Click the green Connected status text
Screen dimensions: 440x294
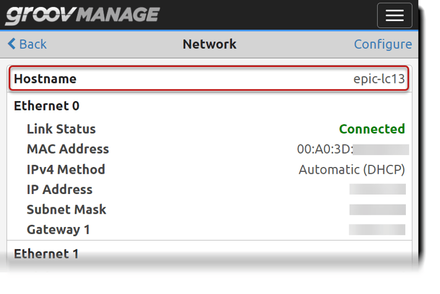coord(372,129)
